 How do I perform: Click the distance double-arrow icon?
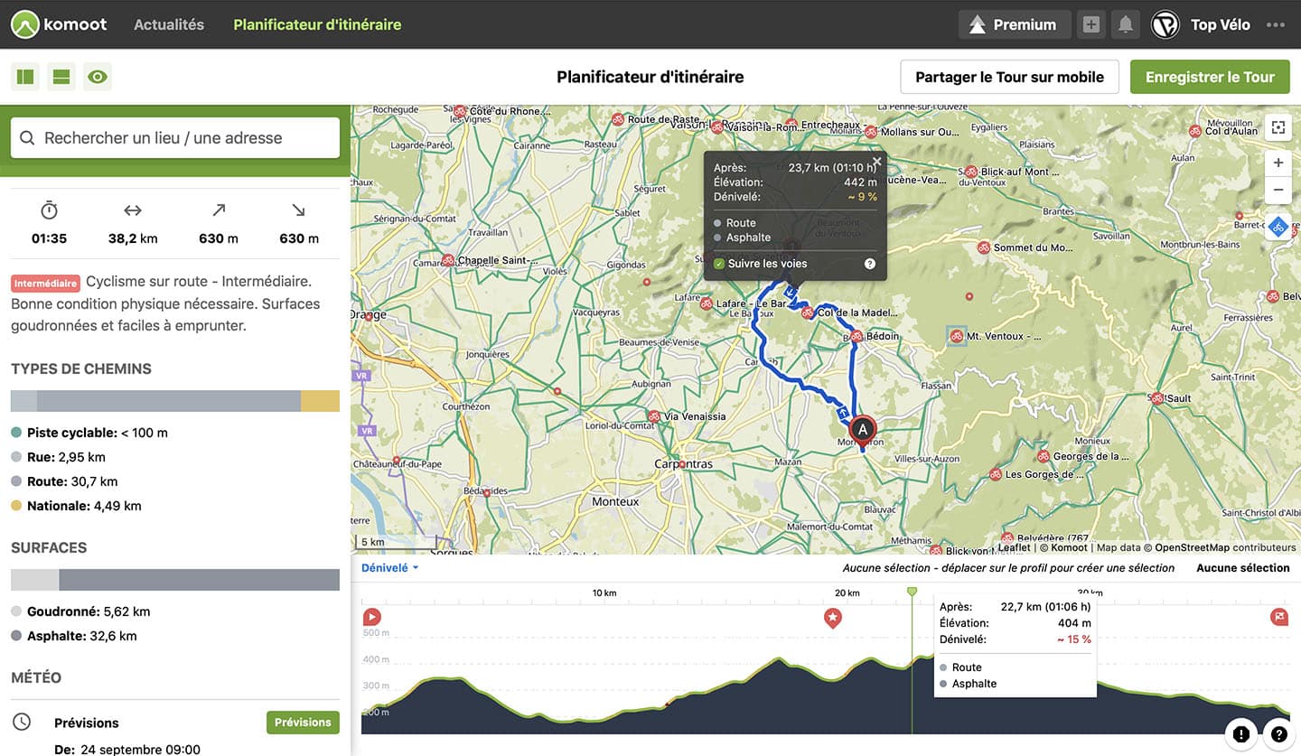[x=133, y=210]
